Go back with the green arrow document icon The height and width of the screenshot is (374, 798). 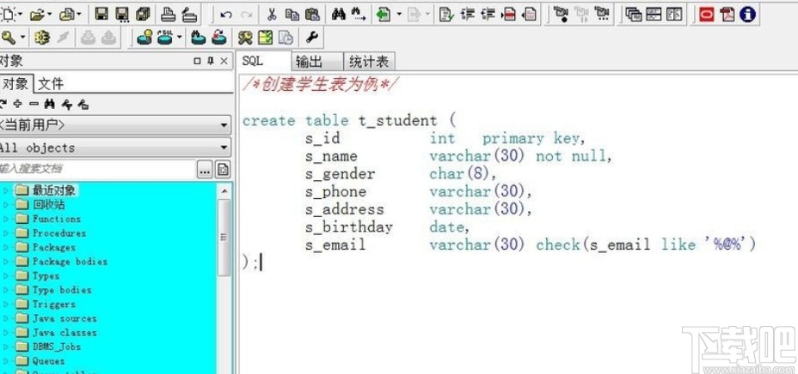pos(384,15)
